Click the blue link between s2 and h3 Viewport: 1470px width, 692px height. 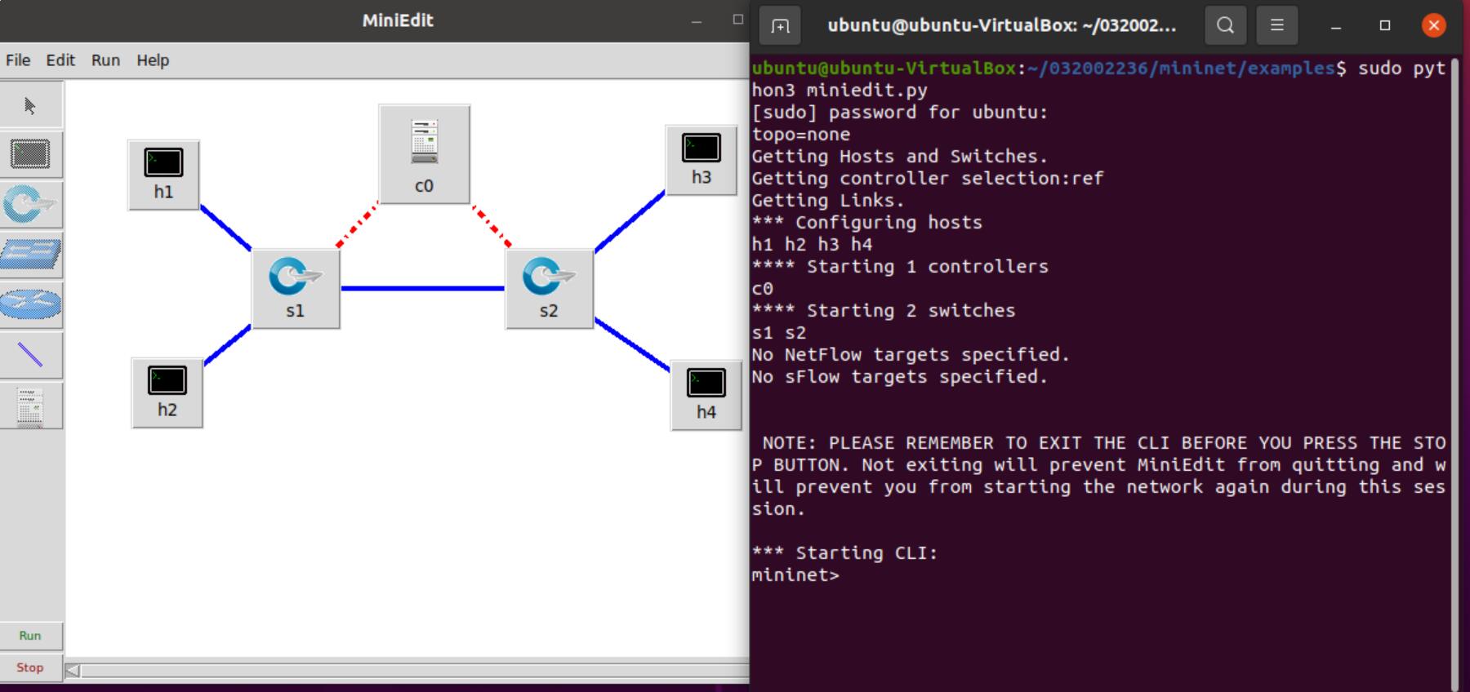[x=630, y=221]
